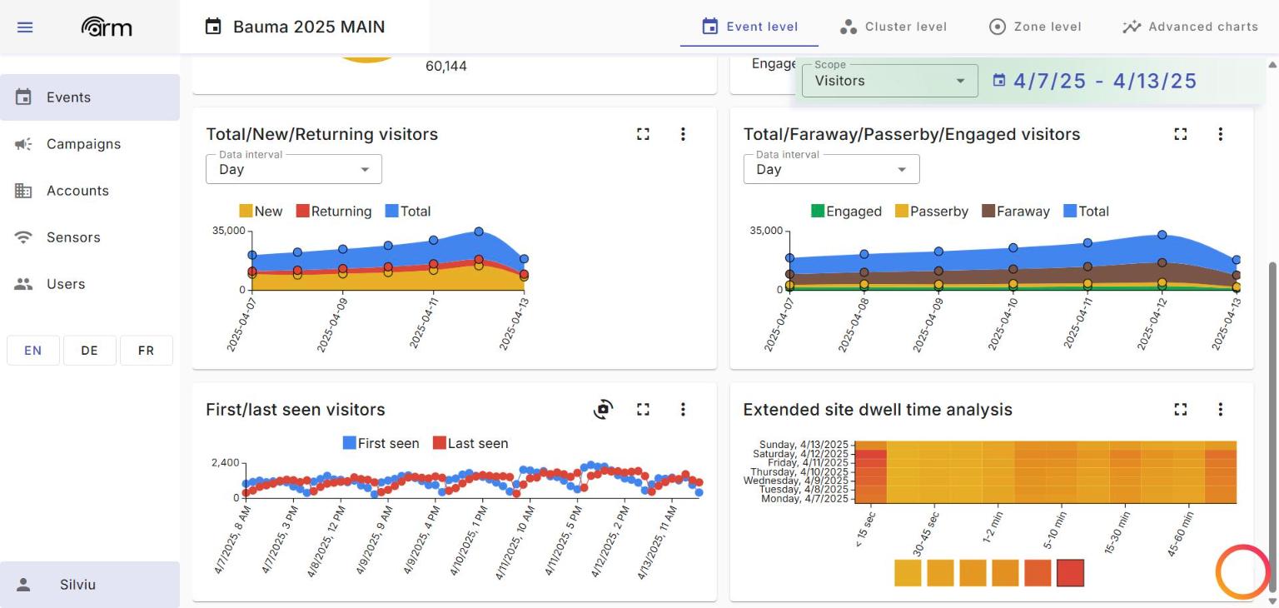Toggle Total legend in Faraway/Passerby chart
Viewport: 1279px width, 608px height.
[x=1087, y=212]
